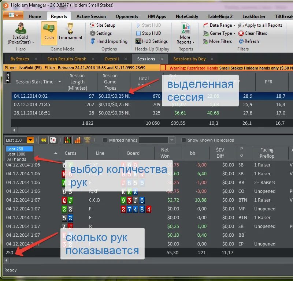Open the IvaGold hero selector
The height and width of the screenshot is (281, 293).
click(21, 33)
